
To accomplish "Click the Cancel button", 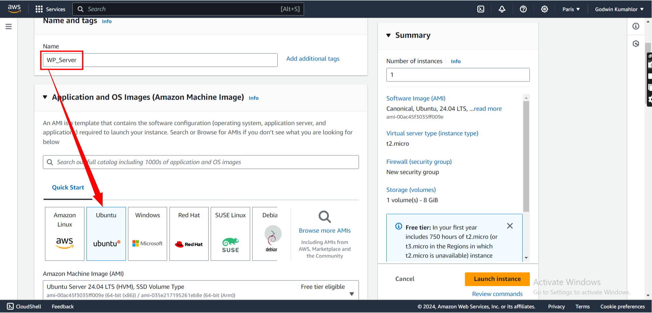I will (x=405, y=279).
